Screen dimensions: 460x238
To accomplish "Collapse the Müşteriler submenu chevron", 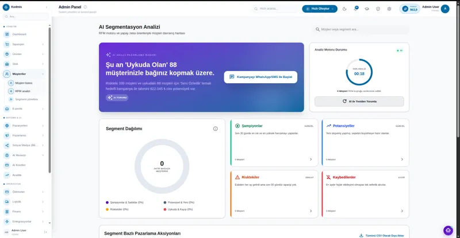I will pyautogui.click(x=43, y=74).
